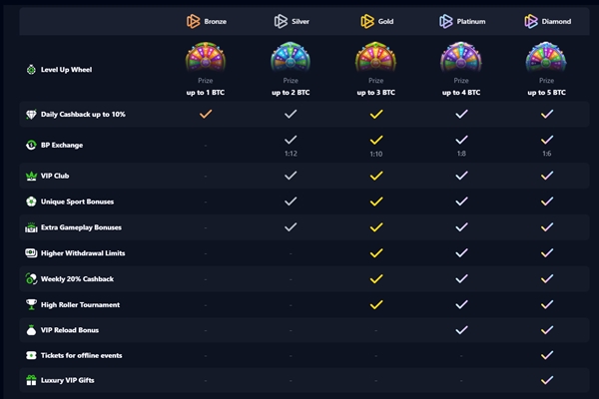
Task: Click the 'Level Up Wheel' label
Action: point(67,70)
